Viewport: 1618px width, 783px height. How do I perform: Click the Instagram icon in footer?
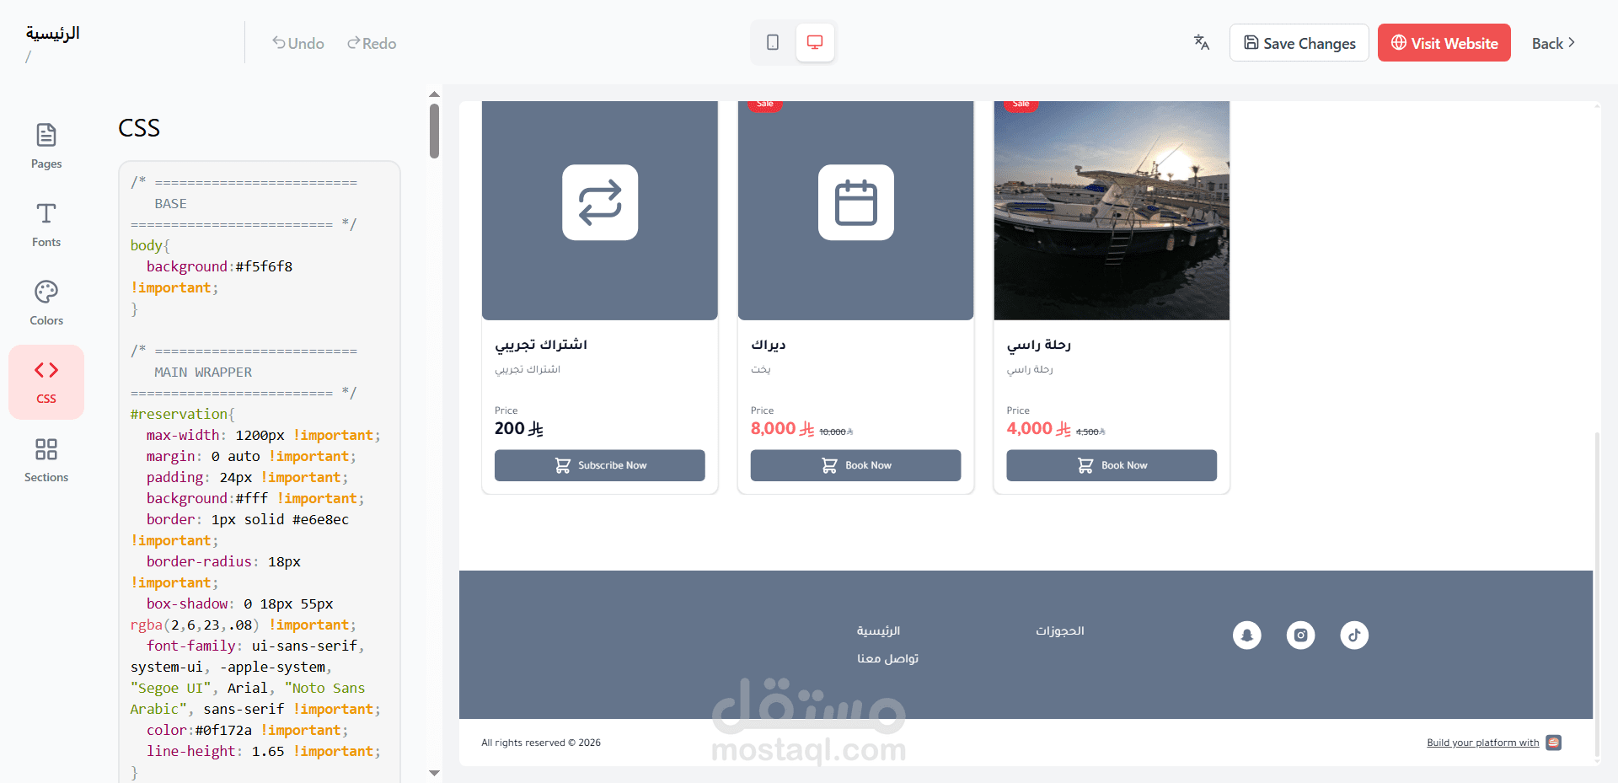1301,635
